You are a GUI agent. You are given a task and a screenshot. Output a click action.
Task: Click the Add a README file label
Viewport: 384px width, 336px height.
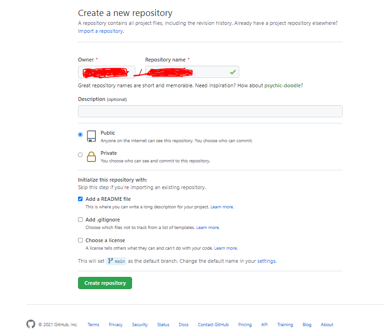point(108,199)
